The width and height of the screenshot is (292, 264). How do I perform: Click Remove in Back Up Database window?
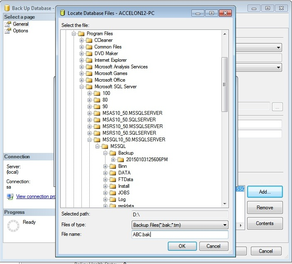[265, 208]
